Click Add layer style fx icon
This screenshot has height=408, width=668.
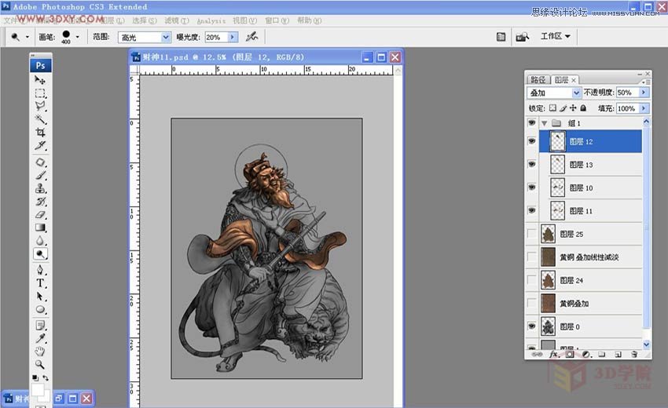tap(553, 354)
